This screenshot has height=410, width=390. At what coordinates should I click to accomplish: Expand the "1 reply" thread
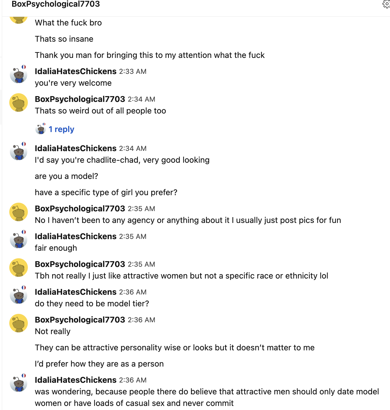tap(61, 129)
